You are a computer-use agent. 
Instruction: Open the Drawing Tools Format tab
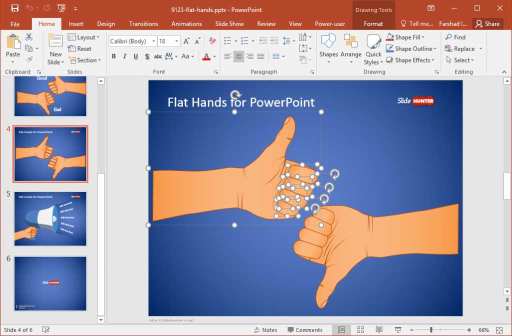point(374,23)
